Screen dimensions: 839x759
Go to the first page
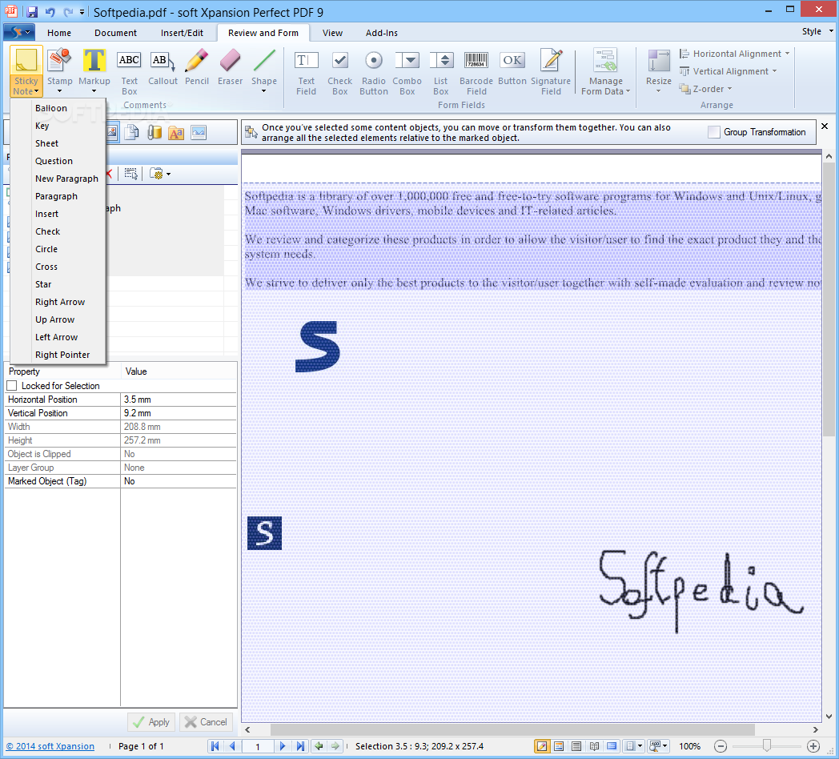tap(215, 745)
